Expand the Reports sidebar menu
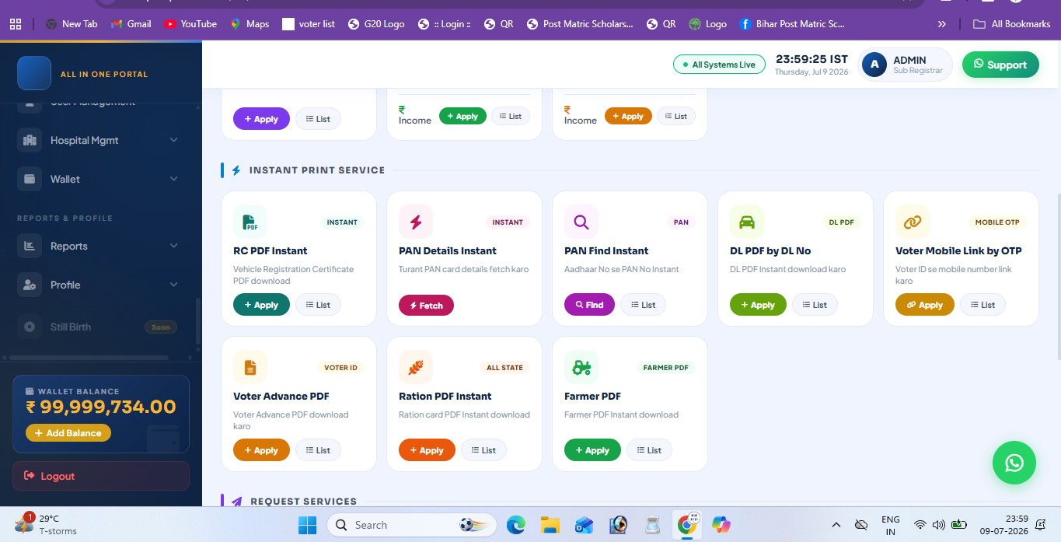This screenshot has height=542, width=1061. (x=101, y=246)
